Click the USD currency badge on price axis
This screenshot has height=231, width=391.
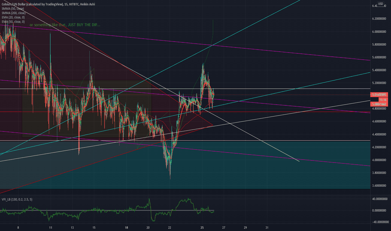point(380,4)
